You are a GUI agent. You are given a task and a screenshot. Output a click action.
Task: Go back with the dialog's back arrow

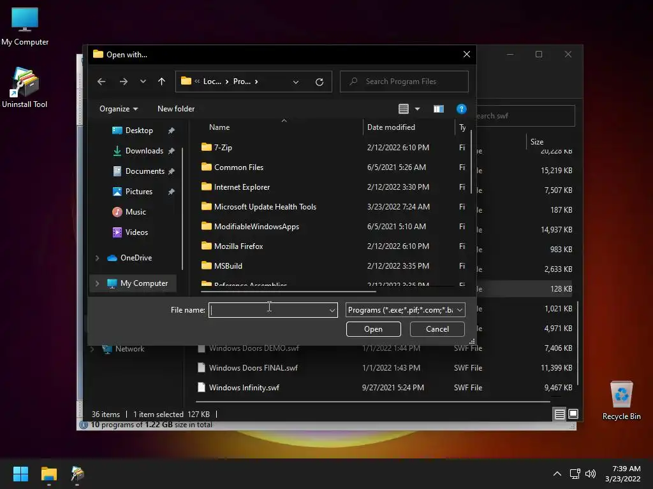pos(101,81)
